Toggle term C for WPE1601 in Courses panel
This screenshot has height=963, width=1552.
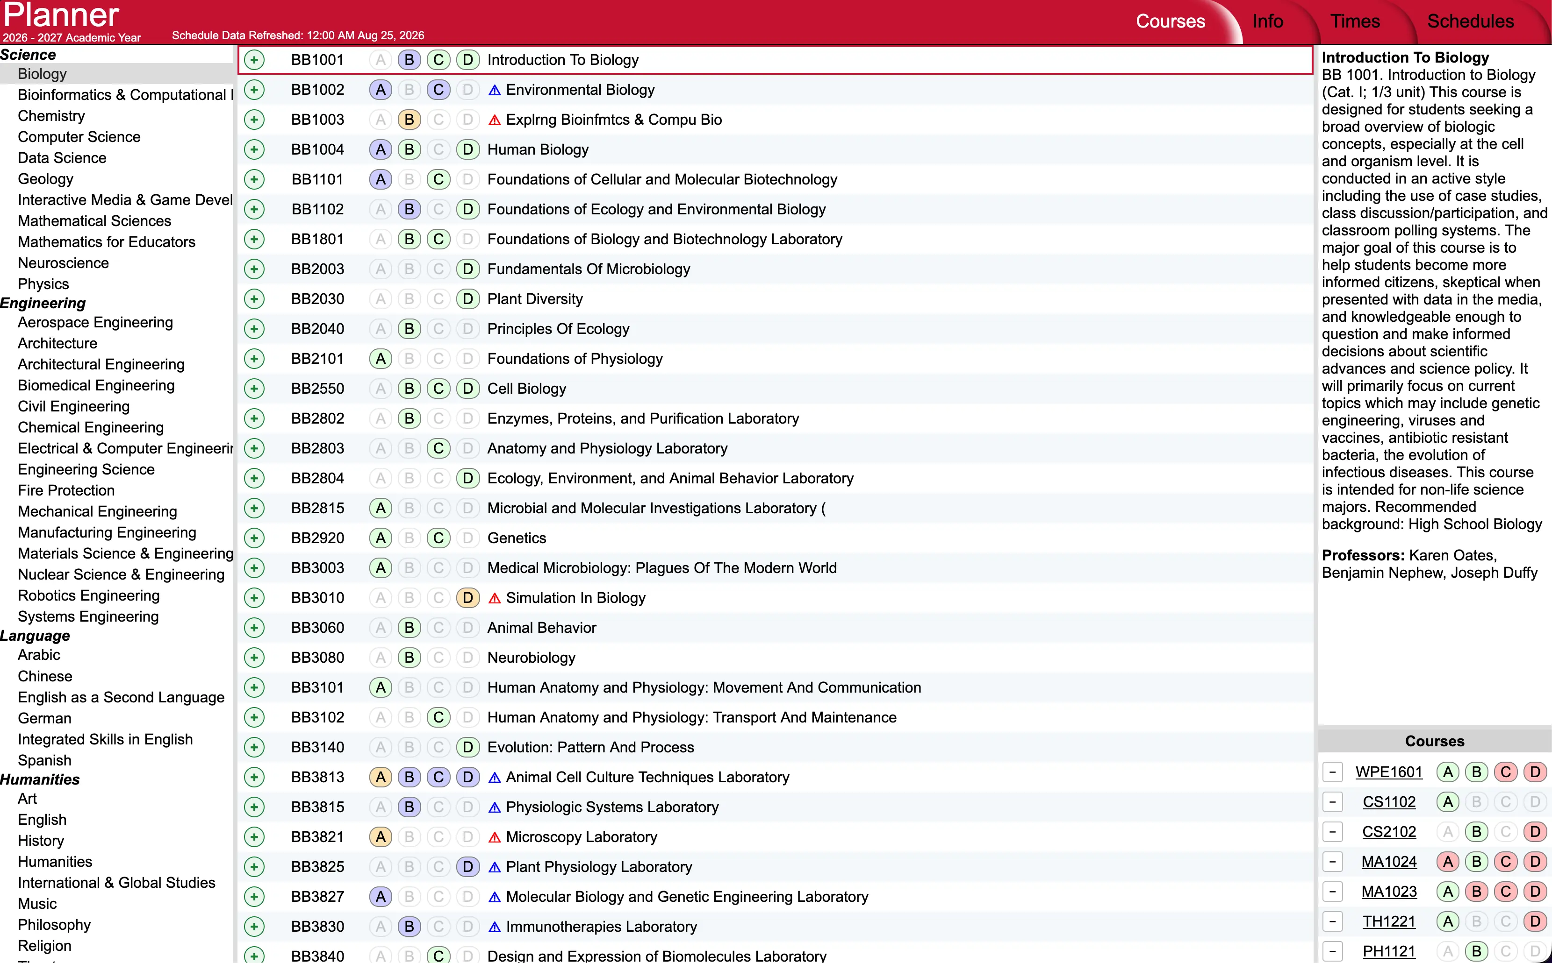1506,772
